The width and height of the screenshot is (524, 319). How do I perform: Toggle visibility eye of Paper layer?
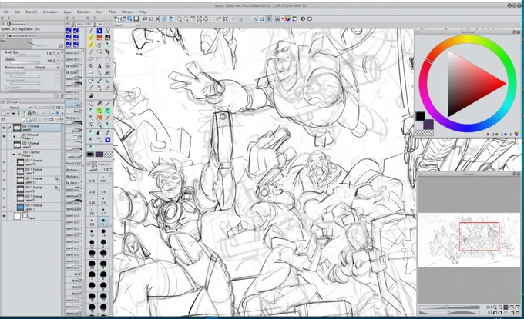click(x=4, y=216)
